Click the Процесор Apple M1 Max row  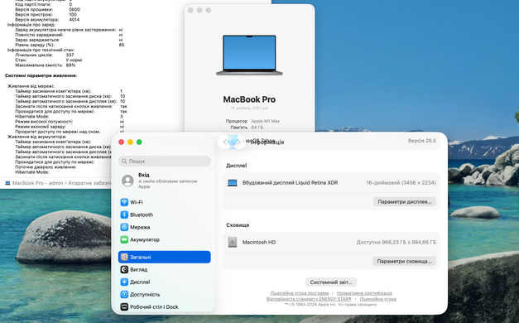pyautogui.click(x=252, y=121)
